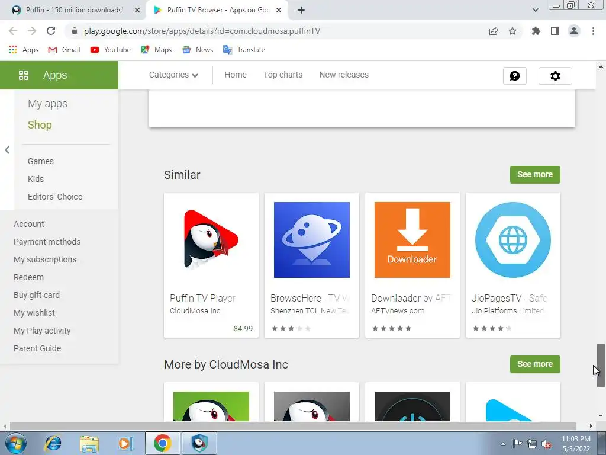
Task: Click the share page icon in address bar
Action: [x=494, y=31]
